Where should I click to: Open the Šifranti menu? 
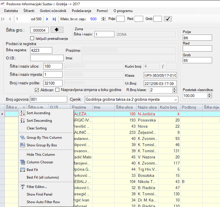[29, 11]
